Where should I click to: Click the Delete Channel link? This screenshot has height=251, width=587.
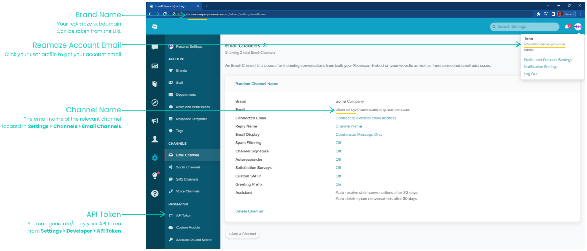(x=249, y=211)
